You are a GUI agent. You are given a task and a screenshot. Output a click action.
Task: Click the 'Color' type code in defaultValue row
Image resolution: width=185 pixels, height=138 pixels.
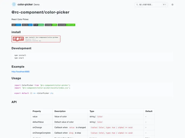pos(100,122)
